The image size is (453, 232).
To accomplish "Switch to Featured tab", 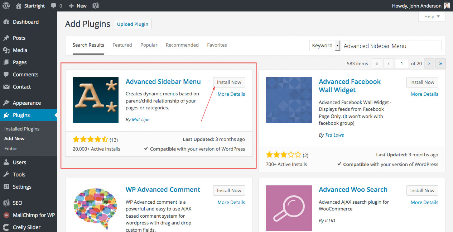I will click(x=122, y=45).
